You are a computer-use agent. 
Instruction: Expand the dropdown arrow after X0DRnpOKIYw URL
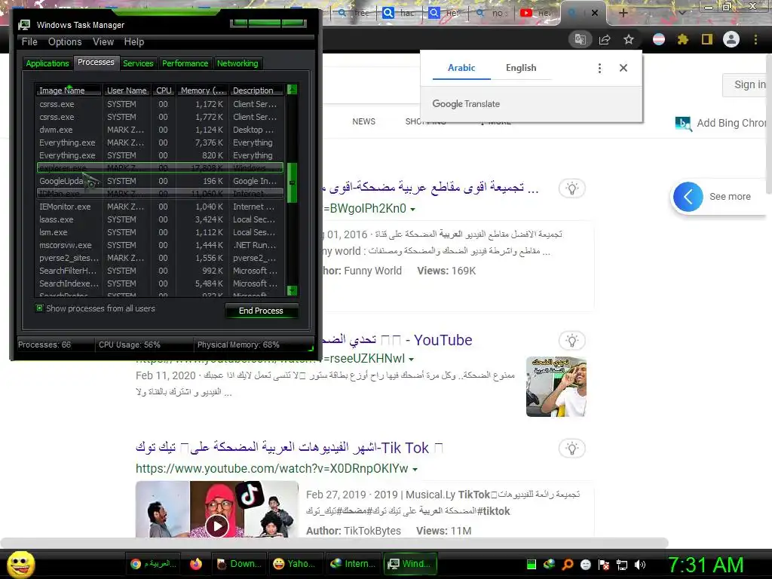tap(415, 469)
